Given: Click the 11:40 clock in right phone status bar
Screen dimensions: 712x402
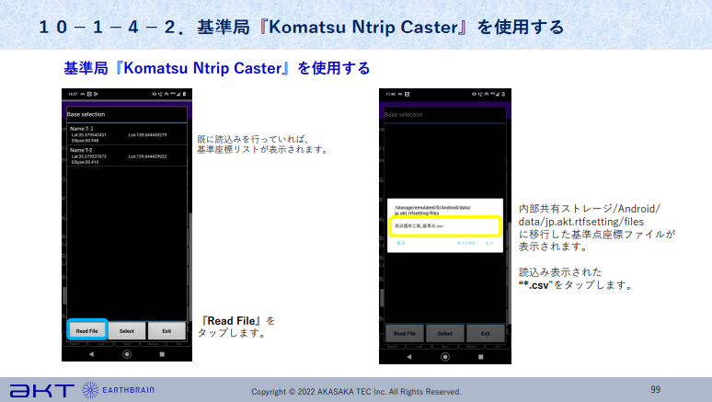Looking at the screenshot, I should click(391, 94).
